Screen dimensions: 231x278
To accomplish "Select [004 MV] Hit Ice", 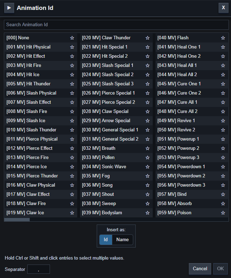I will tap(41, 75).
